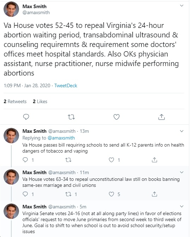This screenshot has height=237, width=190.
Task: Reply to the tobacco and vaping tweet
Action: click(x=25, y=160)
